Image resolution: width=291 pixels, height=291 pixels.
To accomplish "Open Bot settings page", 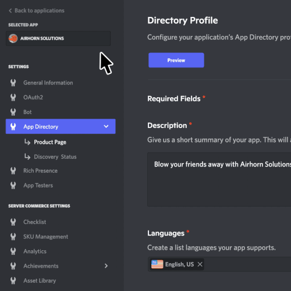I will tap(27, 112).
